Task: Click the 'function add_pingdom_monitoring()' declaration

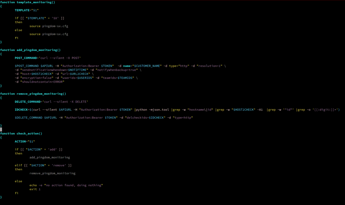Action: click(x=30, y=50)
